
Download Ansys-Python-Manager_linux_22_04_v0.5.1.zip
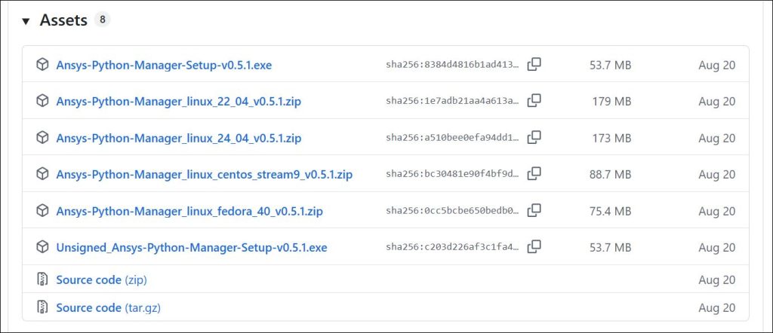pos(179,102)
